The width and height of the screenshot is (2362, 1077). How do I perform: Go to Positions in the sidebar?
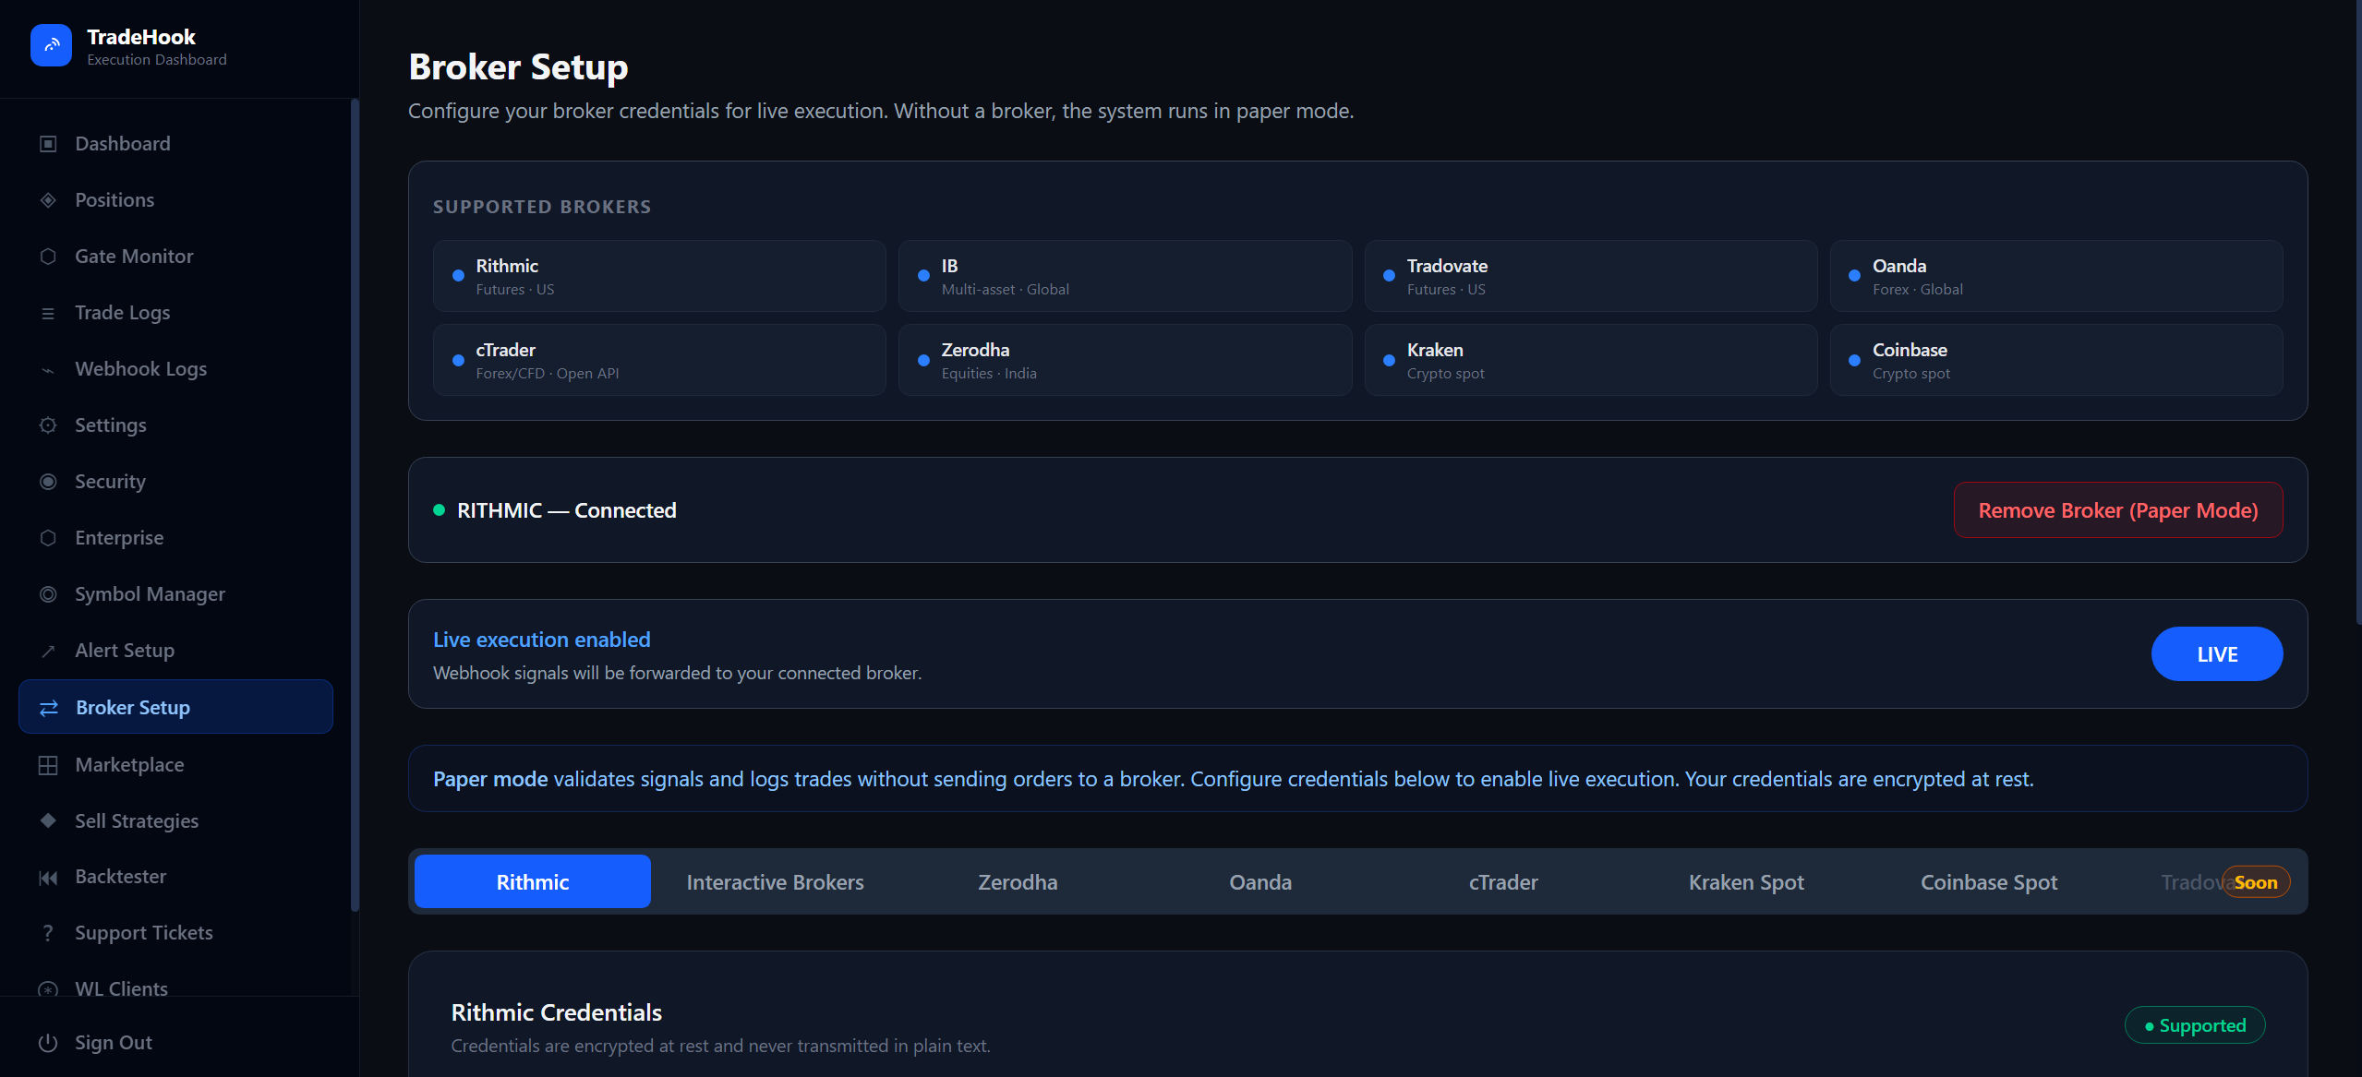click(x=175, y=200)
